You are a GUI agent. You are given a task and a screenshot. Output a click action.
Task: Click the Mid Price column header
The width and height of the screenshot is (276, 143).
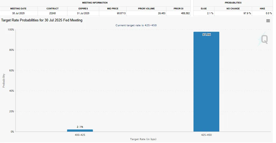point(113,9)
